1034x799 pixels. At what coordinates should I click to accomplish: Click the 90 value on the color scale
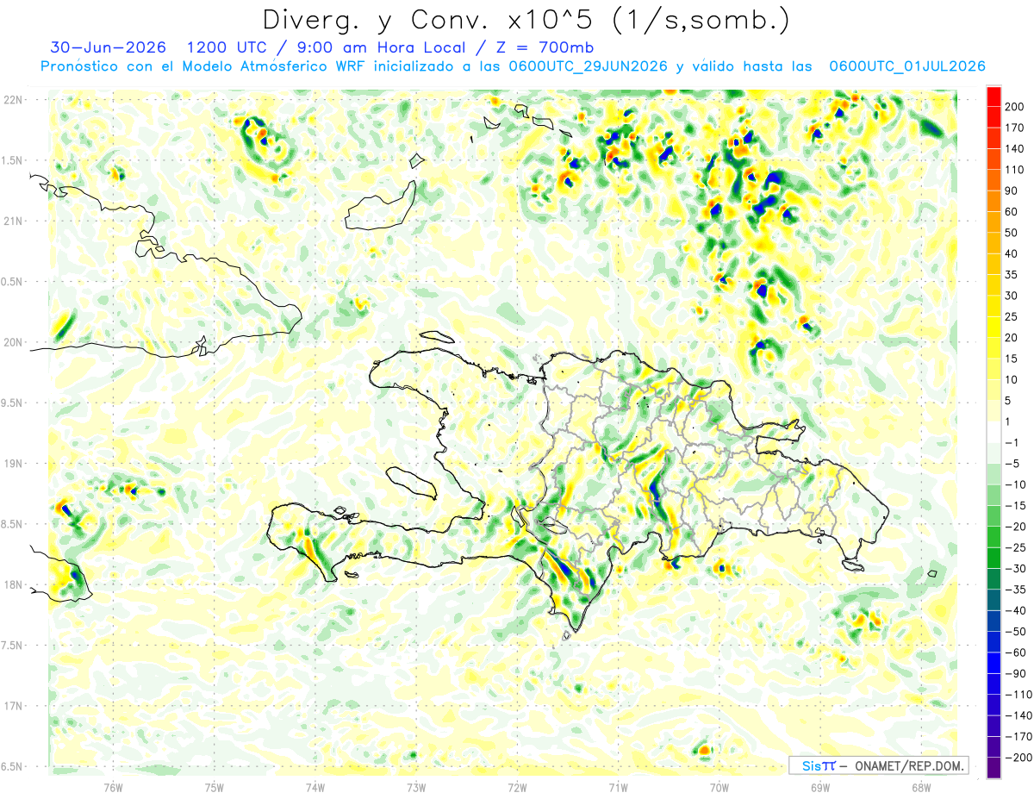[1012, 190]
